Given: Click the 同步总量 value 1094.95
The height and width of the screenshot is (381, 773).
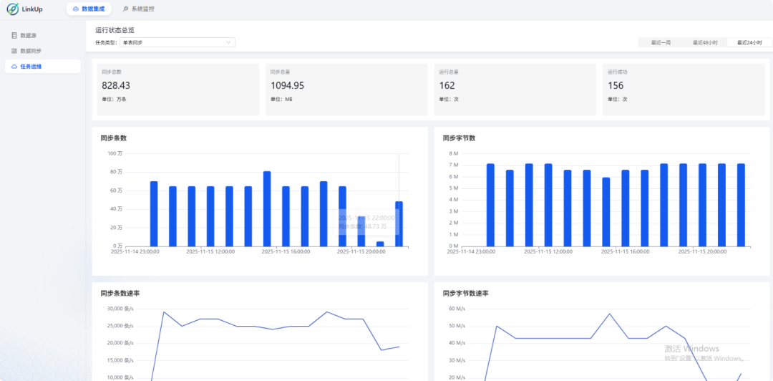Looking at the screenshot, I should click(288, 85).
